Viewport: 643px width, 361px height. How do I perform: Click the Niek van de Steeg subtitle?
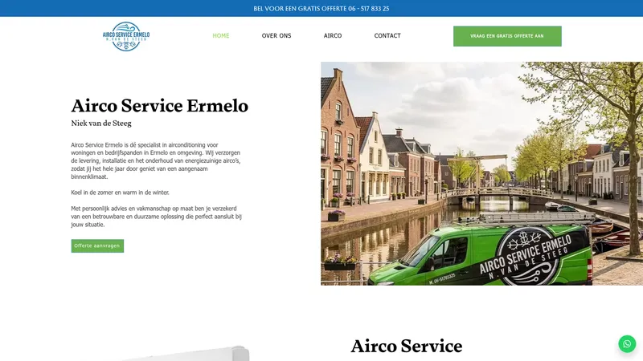(101, 124)
